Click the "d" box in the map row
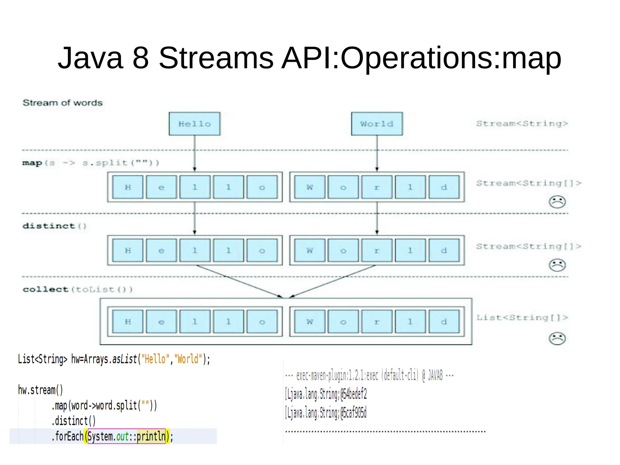Viewport: 620px width, 465px height. 444,187
